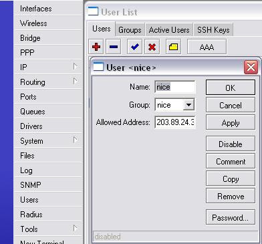
Task: Close the User nice dialog
Action: point(251,67)
